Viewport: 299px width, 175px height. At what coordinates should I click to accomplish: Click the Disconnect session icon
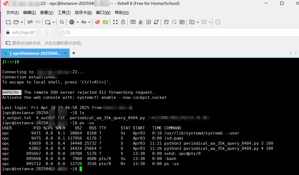coord(30,22)
